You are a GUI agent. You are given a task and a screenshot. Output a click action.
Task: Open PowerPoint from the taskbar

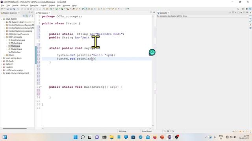click(162, 137)
